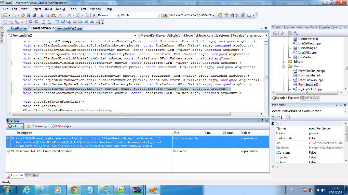This screenshot has width=348, height=195.
Task: Toggle the 57 Warnings filter button
Action: [x=37, y=126]
